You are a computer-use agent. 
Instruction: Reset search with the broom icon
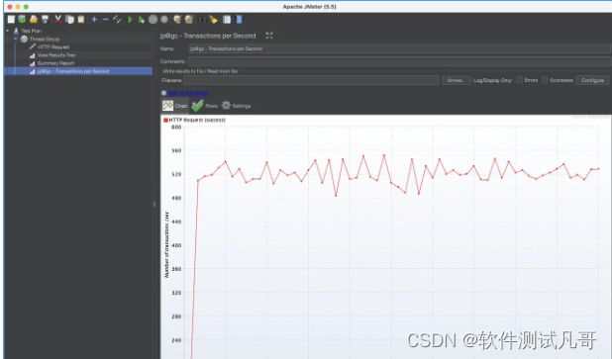pyautogui.click(x=213, y=19)
